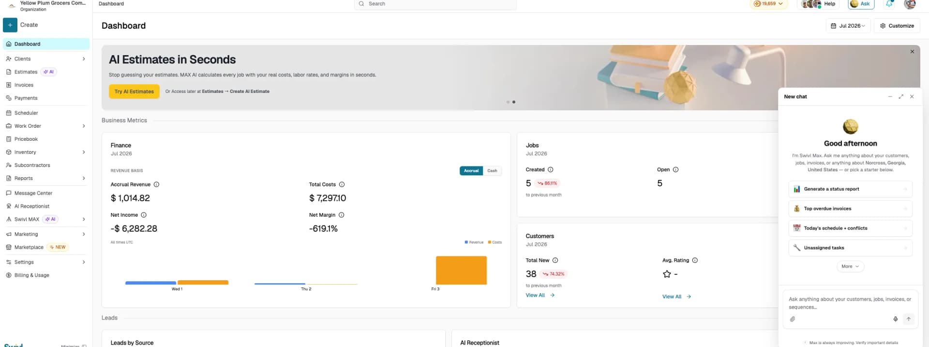Select Accrual revenue basis
This screenshot has height=347, width=929.
pos(471,171)
